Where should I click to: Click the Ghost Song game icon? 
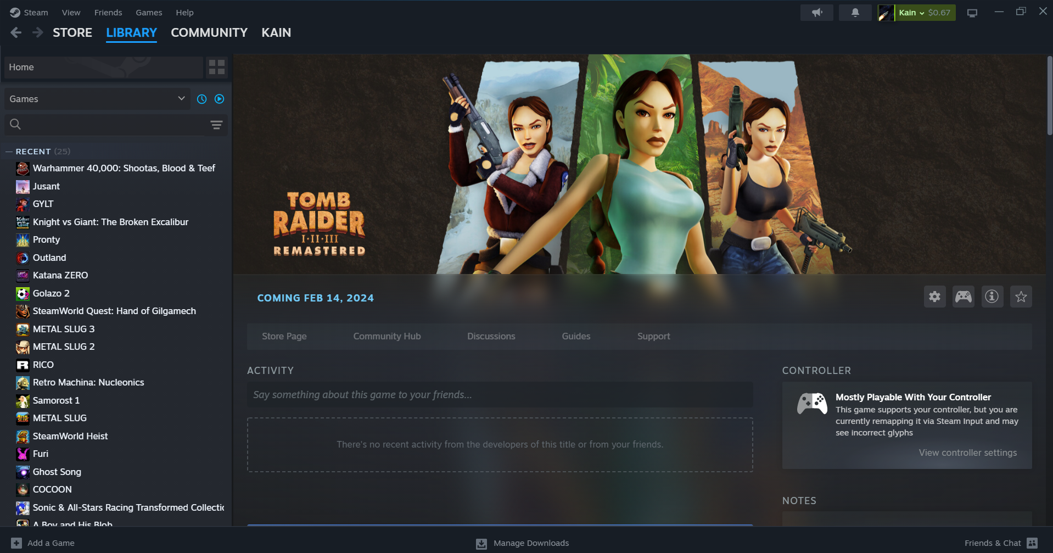point(23,472)
